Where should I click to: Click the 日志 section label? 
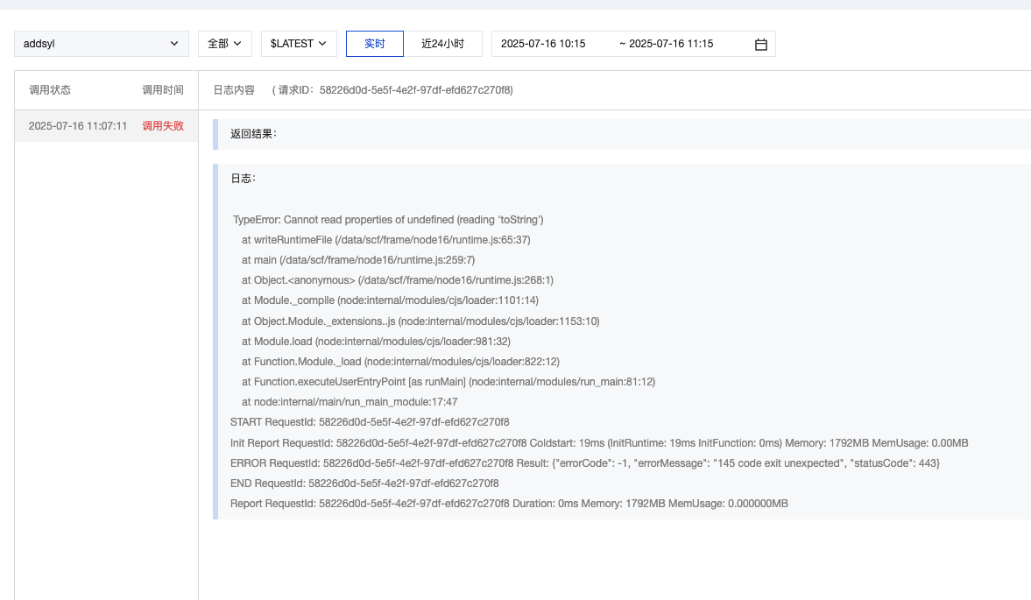(x=244, y=179)
